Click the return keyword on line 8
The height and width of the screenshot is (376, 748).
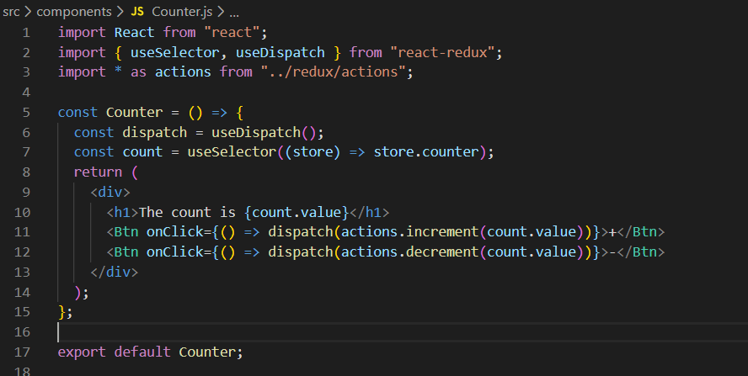click(x=98, y=172)
